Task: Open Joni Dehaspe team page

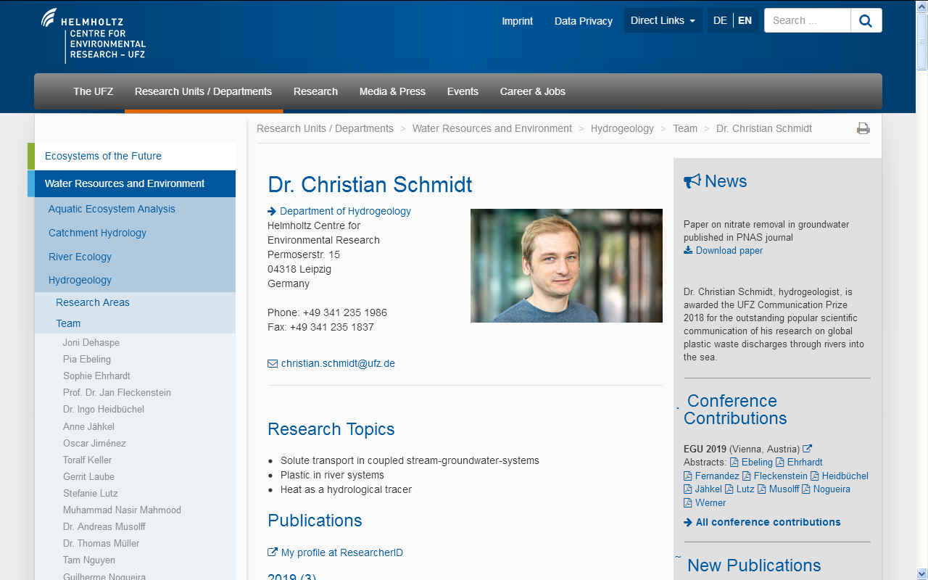Action: (91, 342)
